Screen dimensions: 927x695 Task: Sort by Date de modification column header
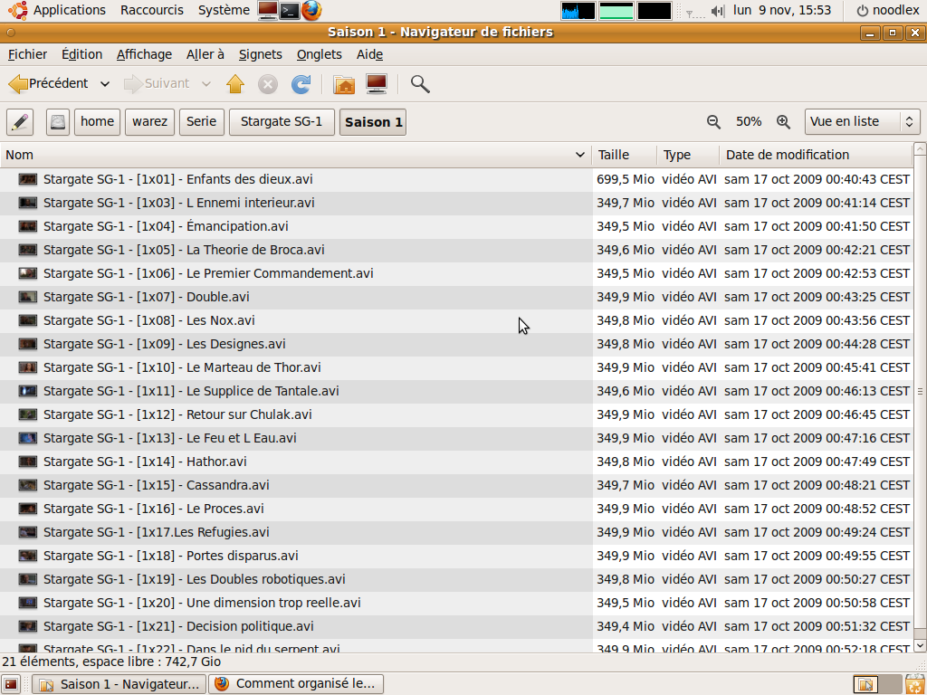816,155
